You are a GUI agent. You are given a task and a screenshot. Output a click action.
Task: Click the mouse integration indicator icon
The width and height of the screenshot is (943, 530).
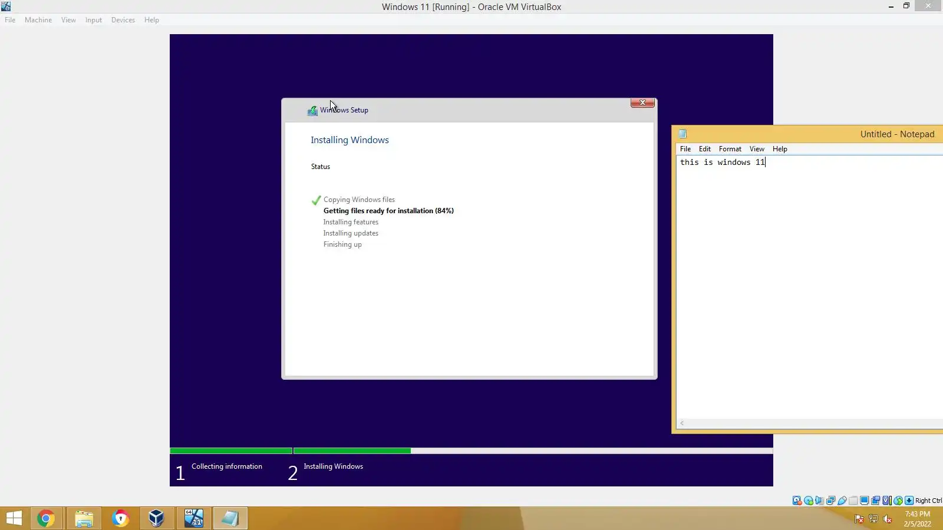(898, 501)
